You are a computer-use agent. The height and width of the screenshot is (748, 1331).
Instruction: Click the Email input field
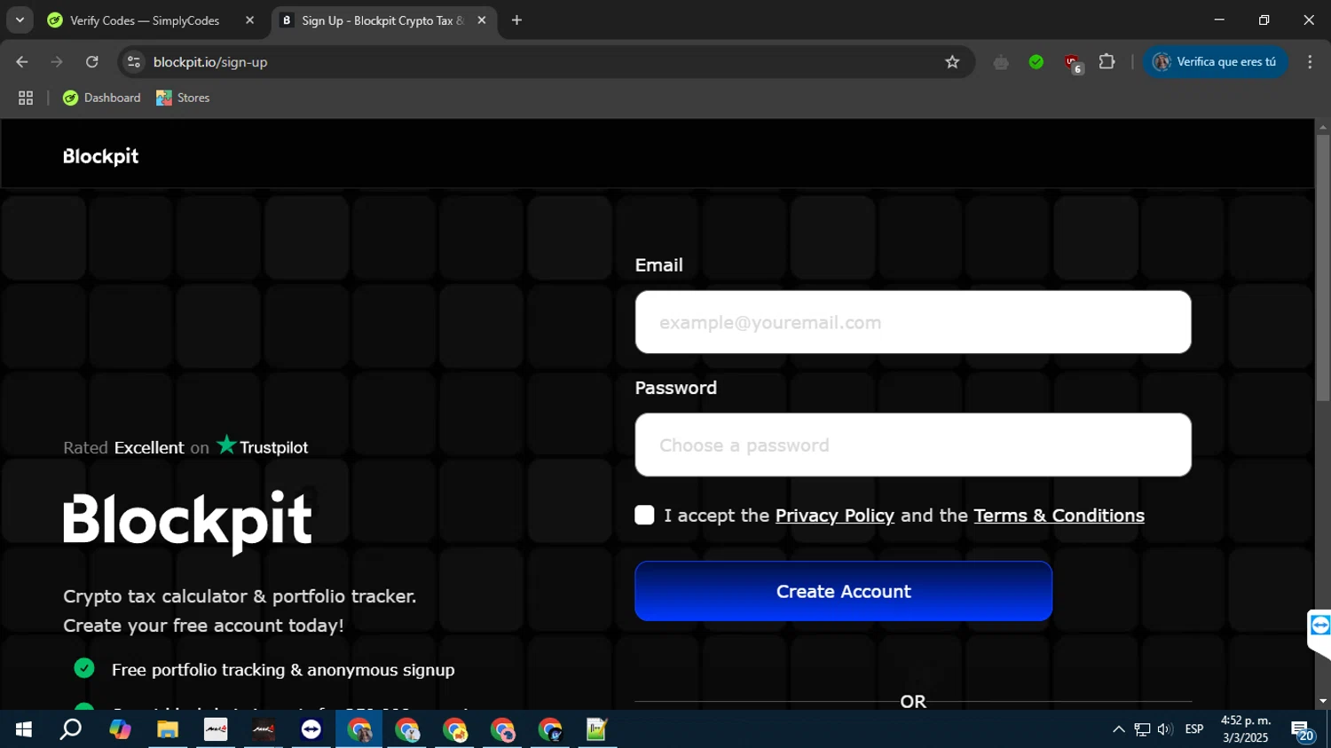click(x=913, y=322)
